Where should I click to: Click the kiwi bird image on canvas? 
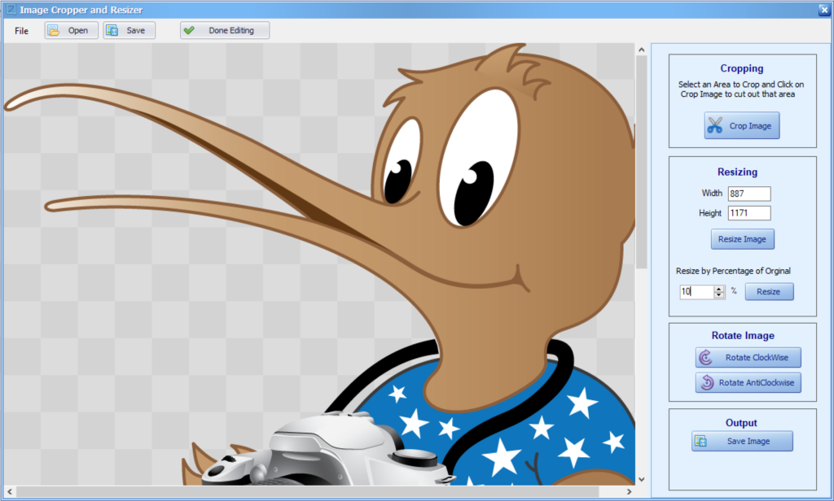tap(319, 264)
